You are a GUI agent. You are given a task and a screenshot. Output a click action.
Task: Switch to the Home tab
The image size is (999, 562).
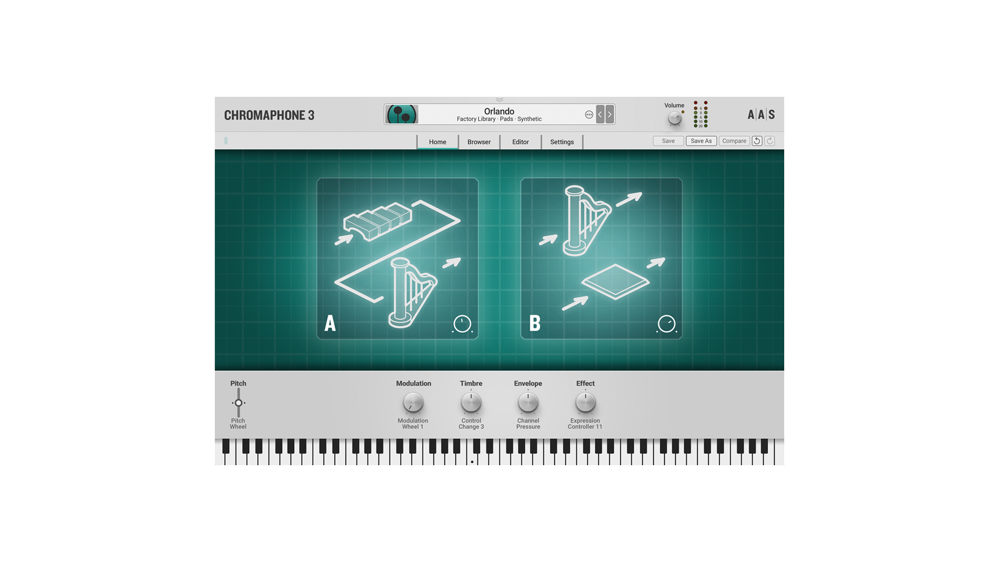click(x=438, y=142)
